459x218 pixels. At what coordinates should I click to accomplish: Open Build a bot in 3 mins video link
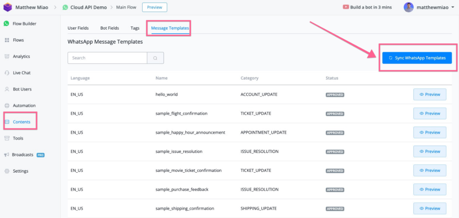367,7
